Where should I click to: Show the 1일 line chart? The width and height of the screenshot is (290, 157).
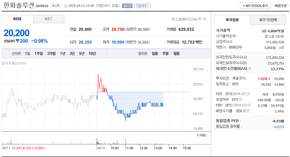coord(27,53)
